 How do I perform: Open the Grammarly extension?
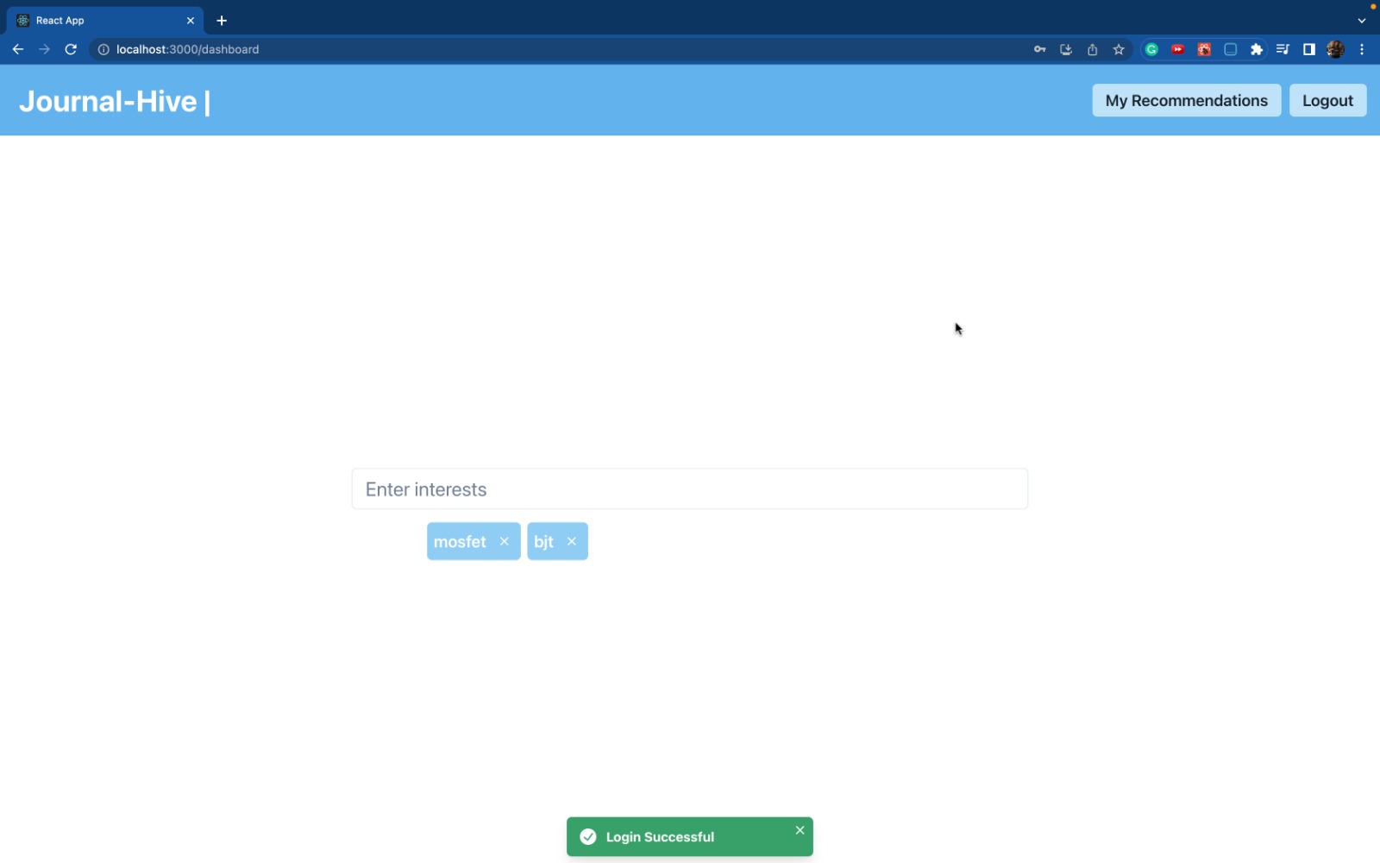(x=1152, y=49)
